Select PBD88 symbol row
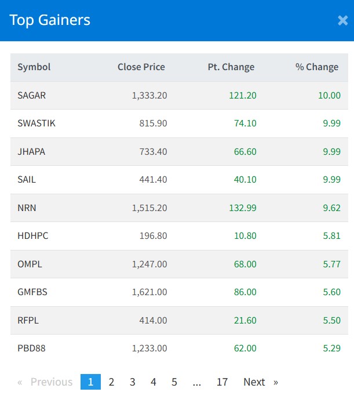The image size is (354, 403). coord(31,348)
